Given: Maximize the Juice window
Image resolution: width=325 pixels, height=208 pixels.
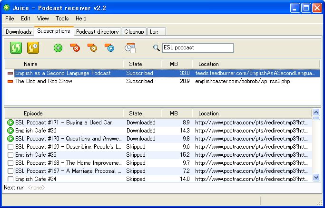Looking at the screenshot, I should tap(306, 8).
